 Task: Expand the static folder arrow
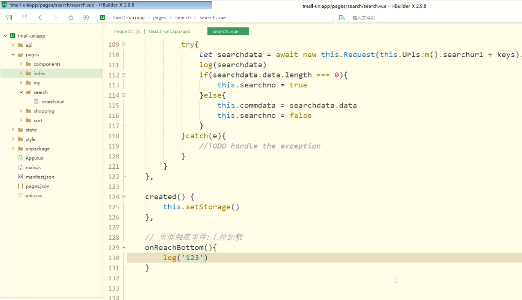tap(13, 130)
